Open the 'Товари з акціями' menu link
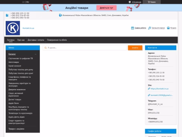Image resolution: width=182 pixels, height=137 pixels. click(16, 129)
